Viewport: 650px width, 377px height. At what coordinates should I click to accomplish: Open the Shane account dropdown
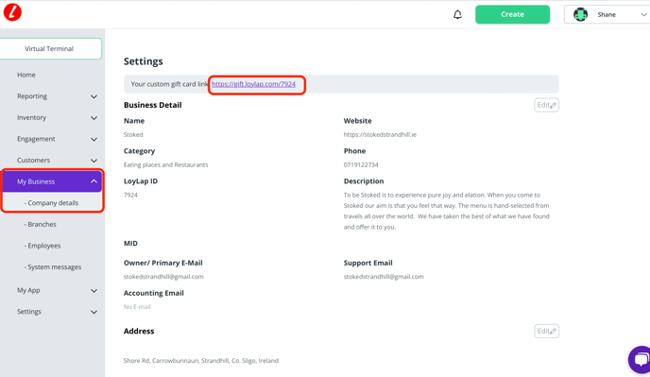(x=643, y=14)
